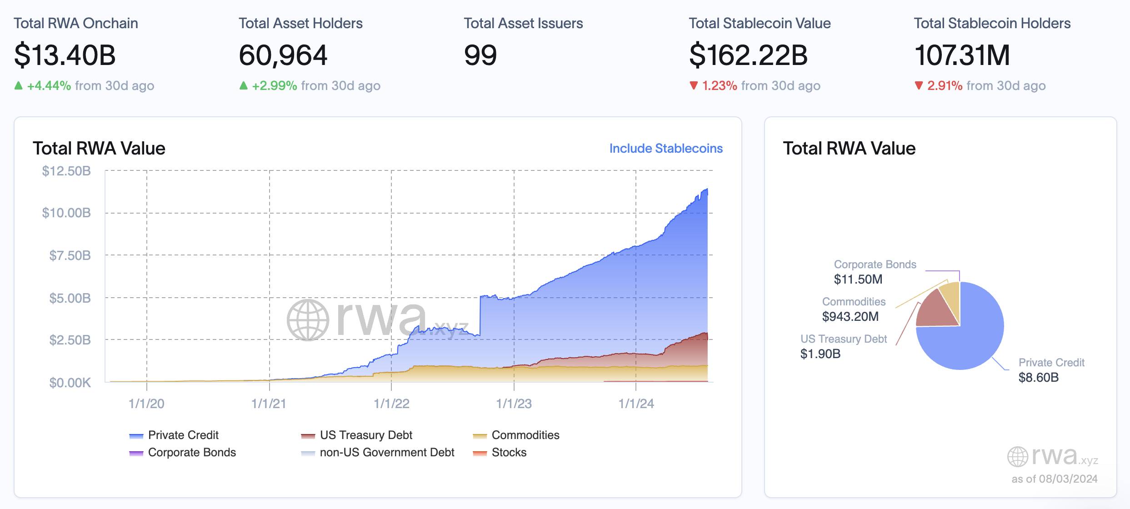Click red down arrow under Total Stablecoin Holders
1130x509 pixels.
pyautogui.click(x=919, y=85)
